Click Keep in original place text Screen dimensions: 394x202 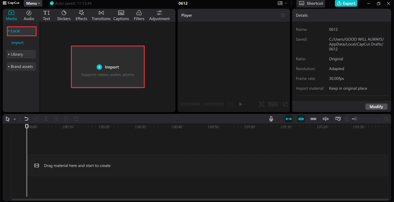pyautogui.click(x=348, y=88)
